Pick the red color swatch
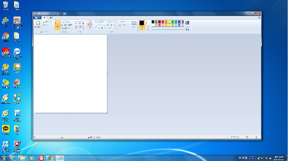The image size is (289, 161). tap(163, 22)
